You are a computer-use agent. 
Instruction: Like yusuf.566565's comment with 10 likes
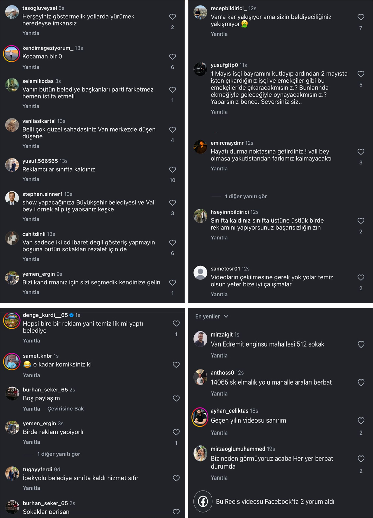pyautogui.click(x=173, y=169)
